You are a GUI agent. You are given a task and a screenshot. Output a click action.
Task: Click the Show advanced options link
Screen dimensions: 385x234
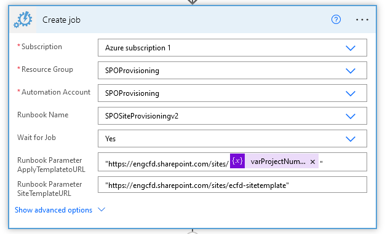[x=54, y=210]
